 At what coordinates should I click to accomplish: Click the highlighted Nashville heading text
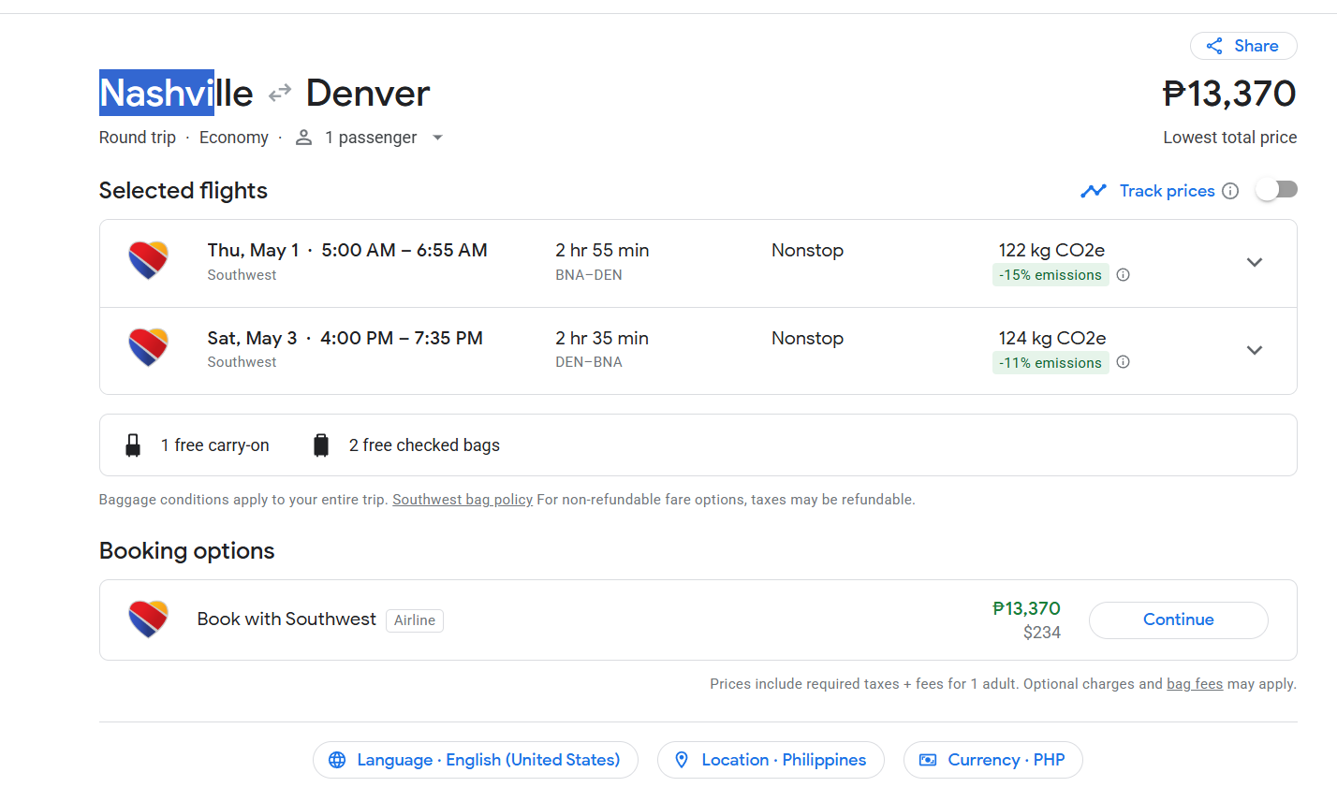tap(176, 94)
